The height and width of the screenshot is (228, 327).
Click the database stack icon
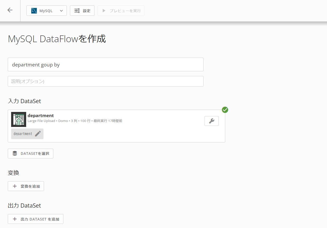pos(15,154)
